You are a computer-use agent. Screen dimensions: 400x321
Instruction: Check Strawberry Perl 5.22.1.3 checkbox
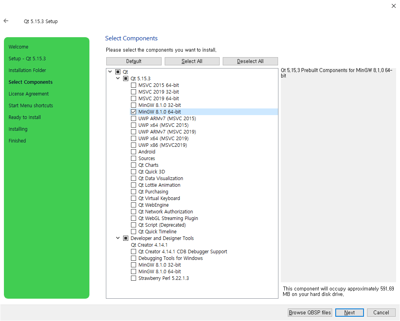point(133,278)
